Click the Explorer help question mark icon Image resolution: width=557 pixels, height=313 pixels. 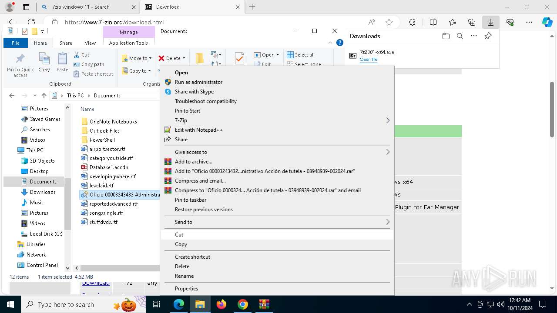coord(340,43)
